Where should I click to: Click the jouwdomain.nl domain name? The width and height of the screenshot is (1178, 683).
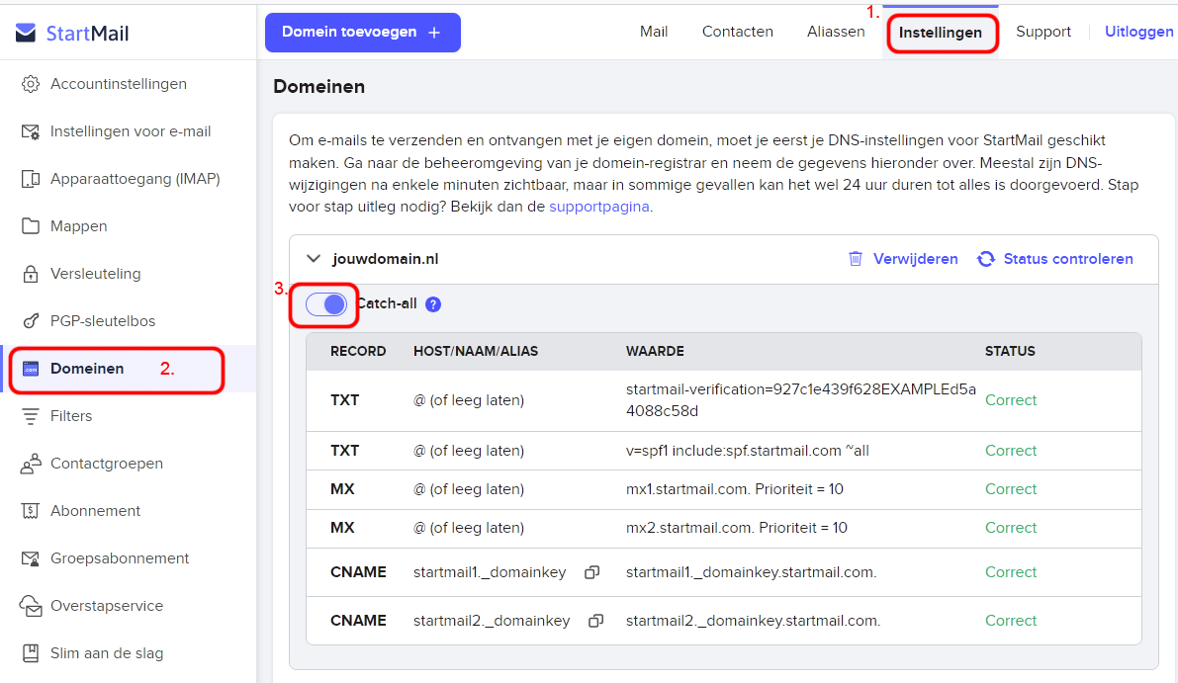pyautogui.click(x=386, y=259)
